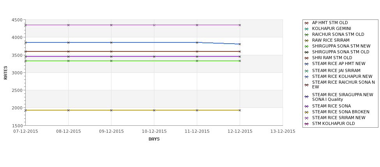Select the SHRI RAM STM OLD legend label
380x167 pixels.
[332, 58]
